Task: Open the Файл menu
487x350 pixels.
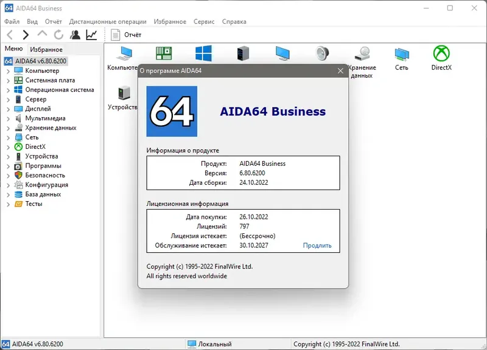Action: (x=12, y=21)
